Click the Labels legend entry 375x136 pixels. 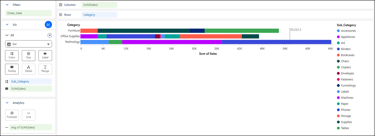343,92
